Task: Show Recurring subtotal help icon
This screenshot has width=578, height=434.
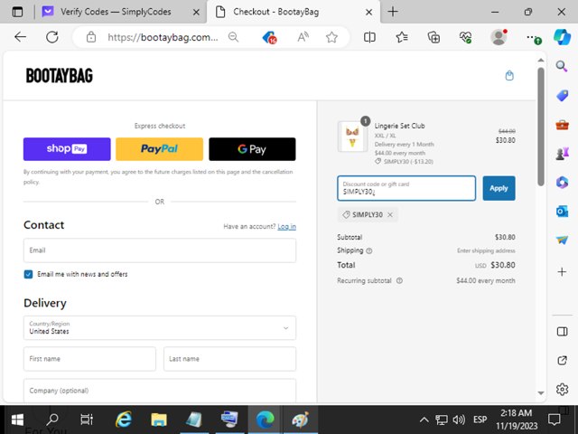Action: 399,280
